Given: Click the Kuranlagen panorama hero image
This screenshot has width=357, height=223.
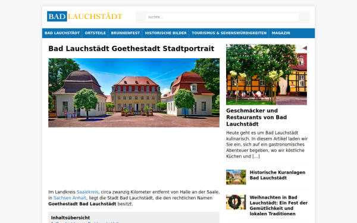Looking at the screenshot, I should [x=134, y=93].
